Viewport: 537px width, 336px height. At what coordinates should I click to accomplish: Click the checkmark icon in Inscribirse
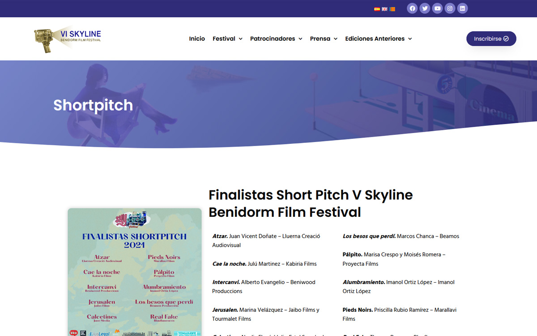point(506,39)
